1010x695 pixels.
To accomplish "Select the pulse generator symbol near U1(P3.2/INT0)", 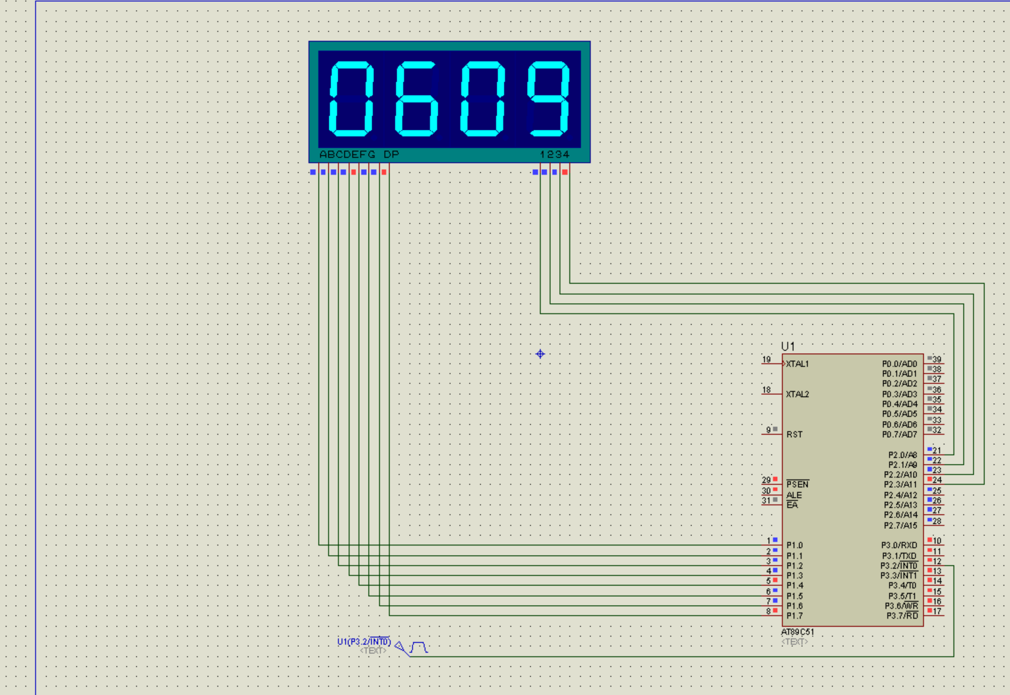I will click(419, 647).
